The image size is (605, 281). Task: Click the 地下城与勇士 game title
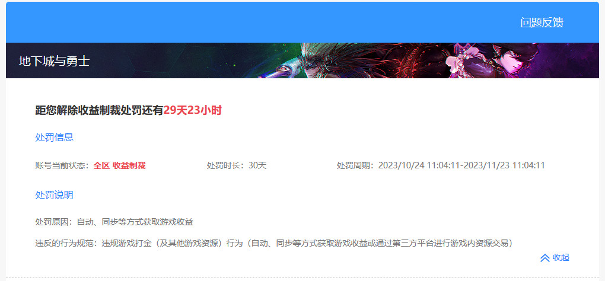pyautogui.click(x=54, y=60)
